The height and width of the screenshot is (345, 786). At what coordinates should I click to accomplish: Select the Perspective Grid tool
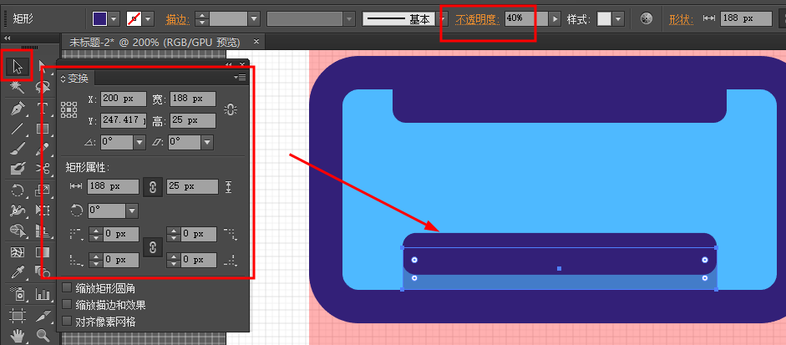click(x=43, y=231)
